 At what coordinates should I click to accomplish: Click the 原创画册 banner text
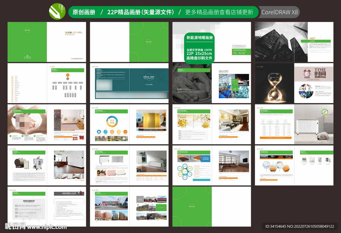84,12
